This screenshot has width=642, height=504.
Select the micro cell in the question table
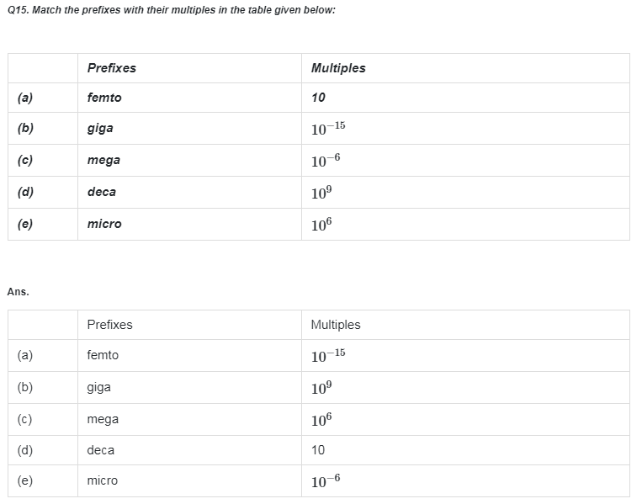(104, 224)
